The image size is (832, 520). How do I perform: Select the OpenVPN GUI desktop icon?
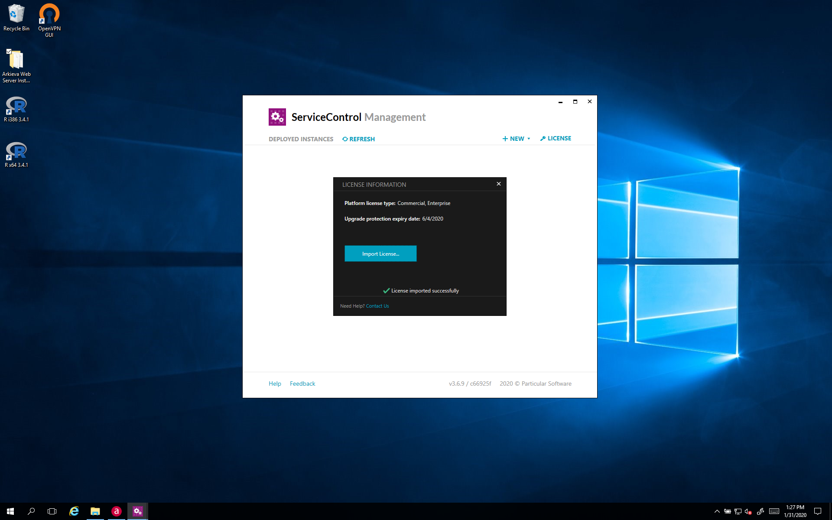[49, 20]
